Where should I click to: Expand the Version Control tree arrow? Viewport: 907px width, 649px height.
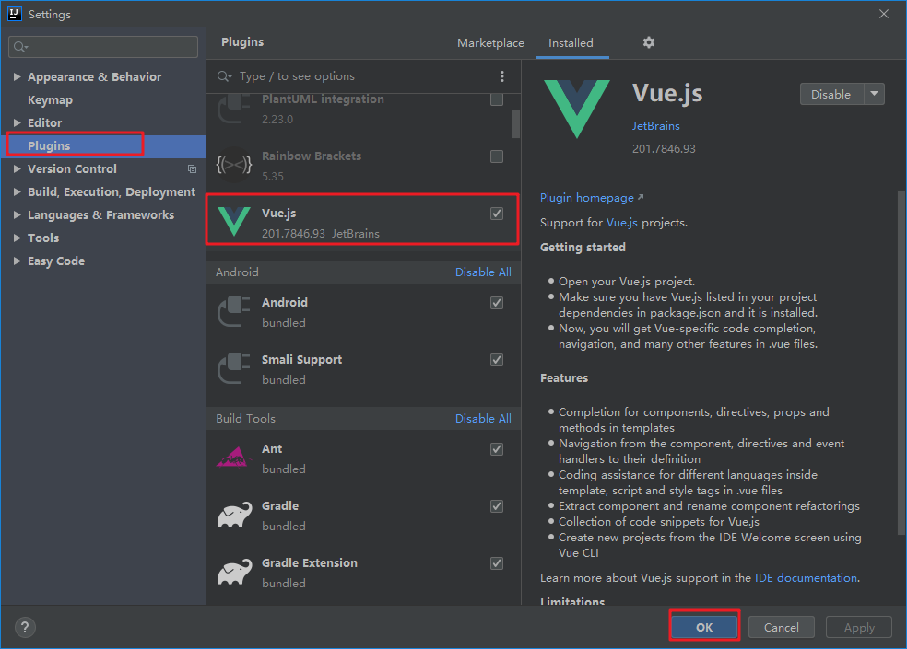pyautogui.click(x=18, y=168)
